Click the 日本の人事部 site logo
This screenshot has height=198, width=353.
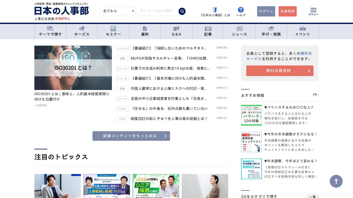coord(62,11)
